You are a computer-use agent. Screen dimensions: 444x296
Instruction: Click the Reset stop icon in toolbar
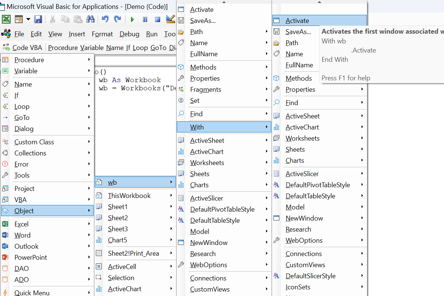[158, 19]
